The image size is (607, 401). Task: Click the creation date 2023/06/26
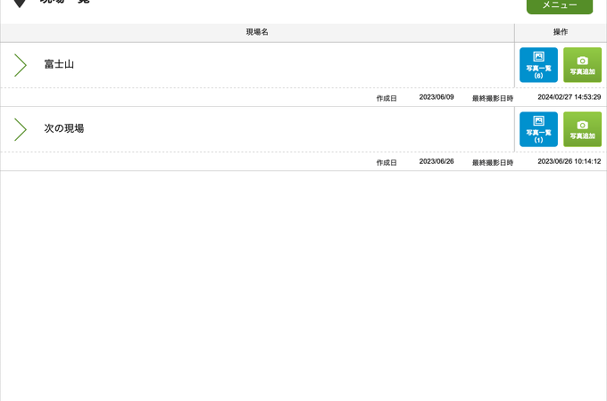point(437,161)
